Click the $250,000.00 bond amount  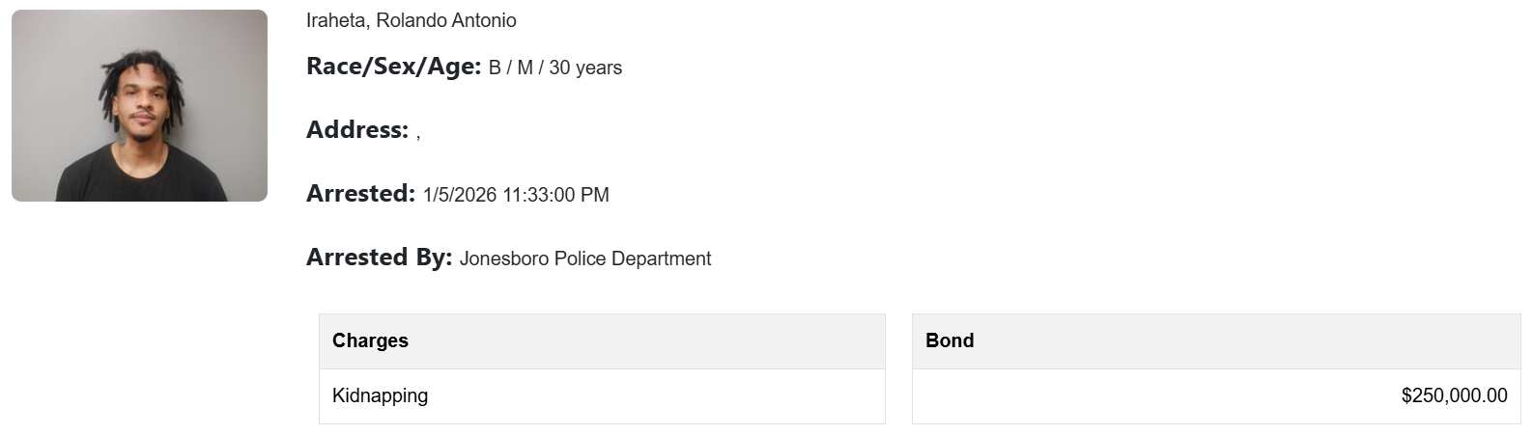tap(1454, 395)
